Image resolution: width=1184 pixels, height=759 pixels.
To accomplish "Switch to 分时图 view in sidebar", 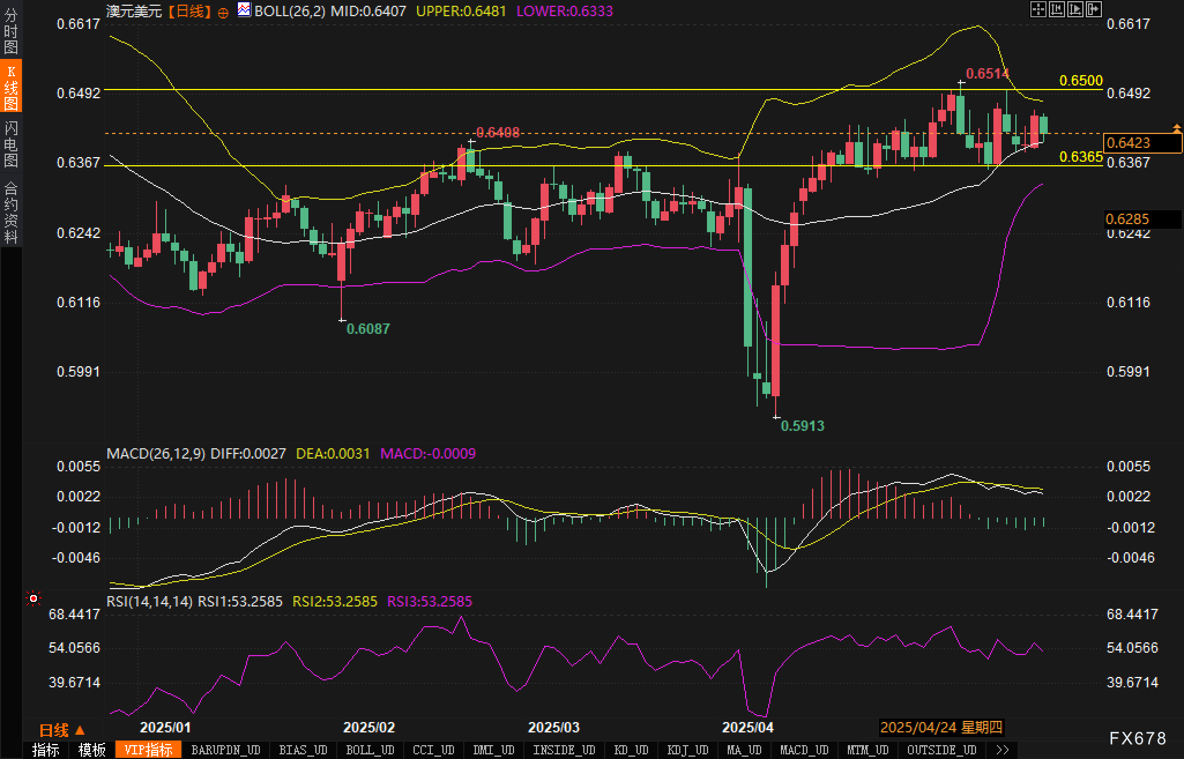I will click(x=10, y=31).
